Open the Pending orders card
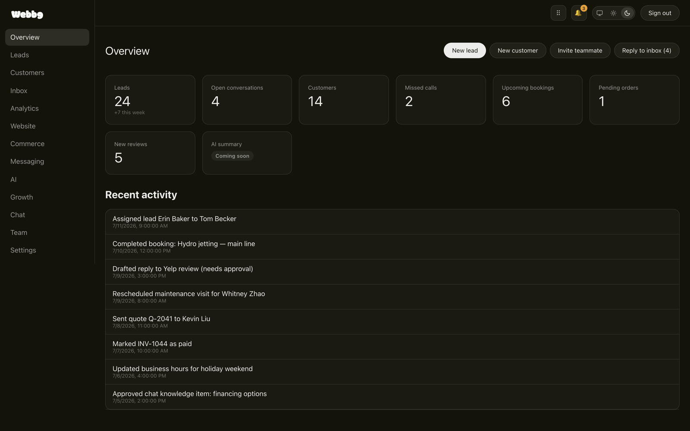The width and height of the screenshot is (690, 431). click(634, 100)
